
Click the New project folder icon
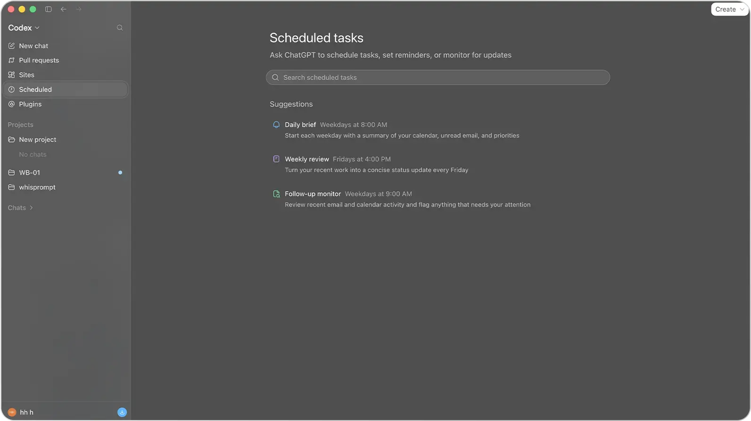12,139
